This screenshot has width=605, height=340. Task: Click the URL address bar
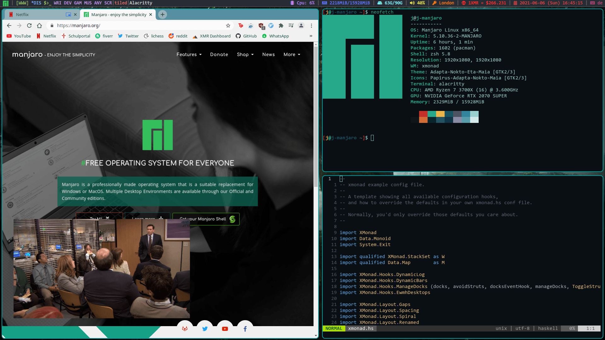[x=140, y=26]
